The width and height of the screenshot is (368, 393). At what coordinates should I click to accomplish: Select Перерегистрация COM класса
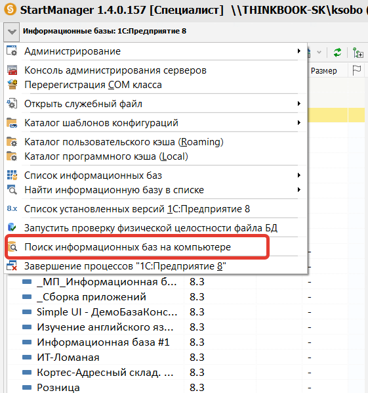155,85
